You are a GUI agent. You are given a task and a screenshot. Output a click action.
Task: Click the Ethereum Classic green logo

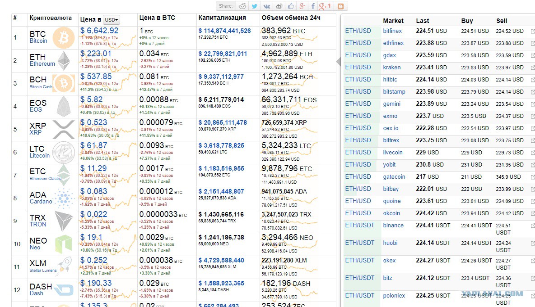click(x=64, y=175)
